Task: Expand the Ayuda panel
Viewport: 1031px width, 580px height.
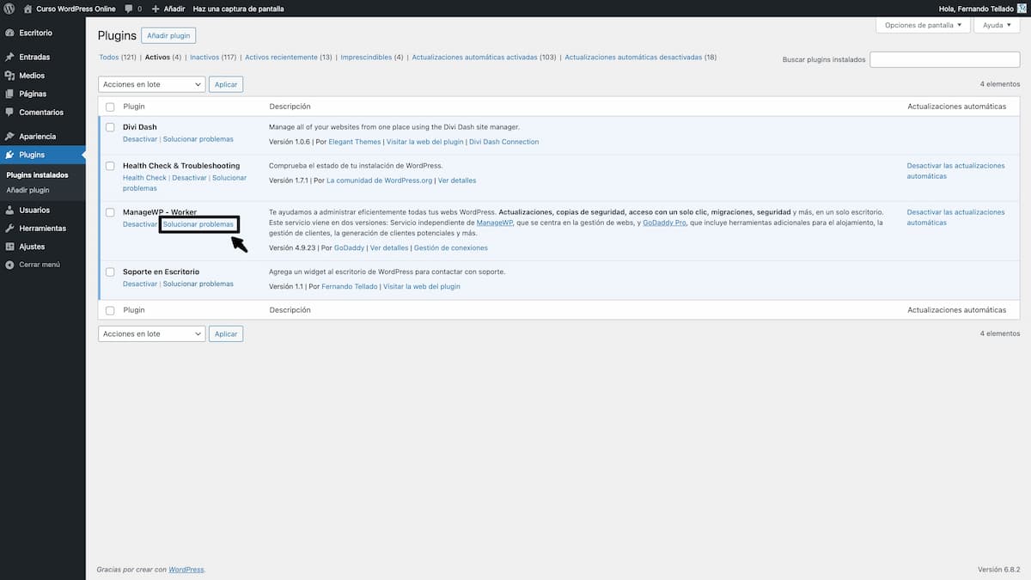Action: [x=996, y=25]
